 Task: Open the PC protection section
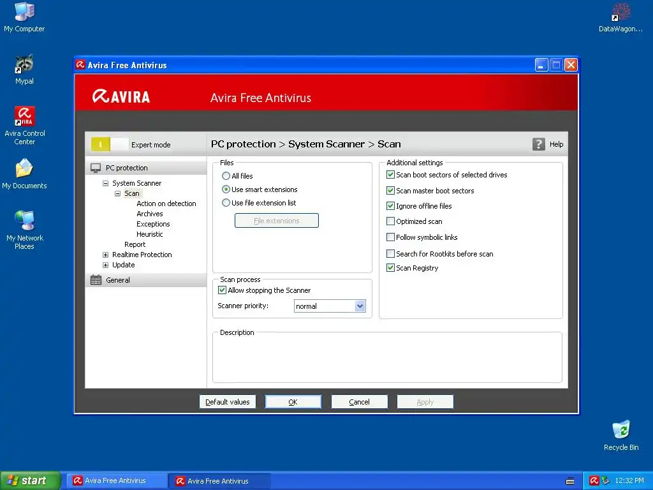(x=146, y=168)
